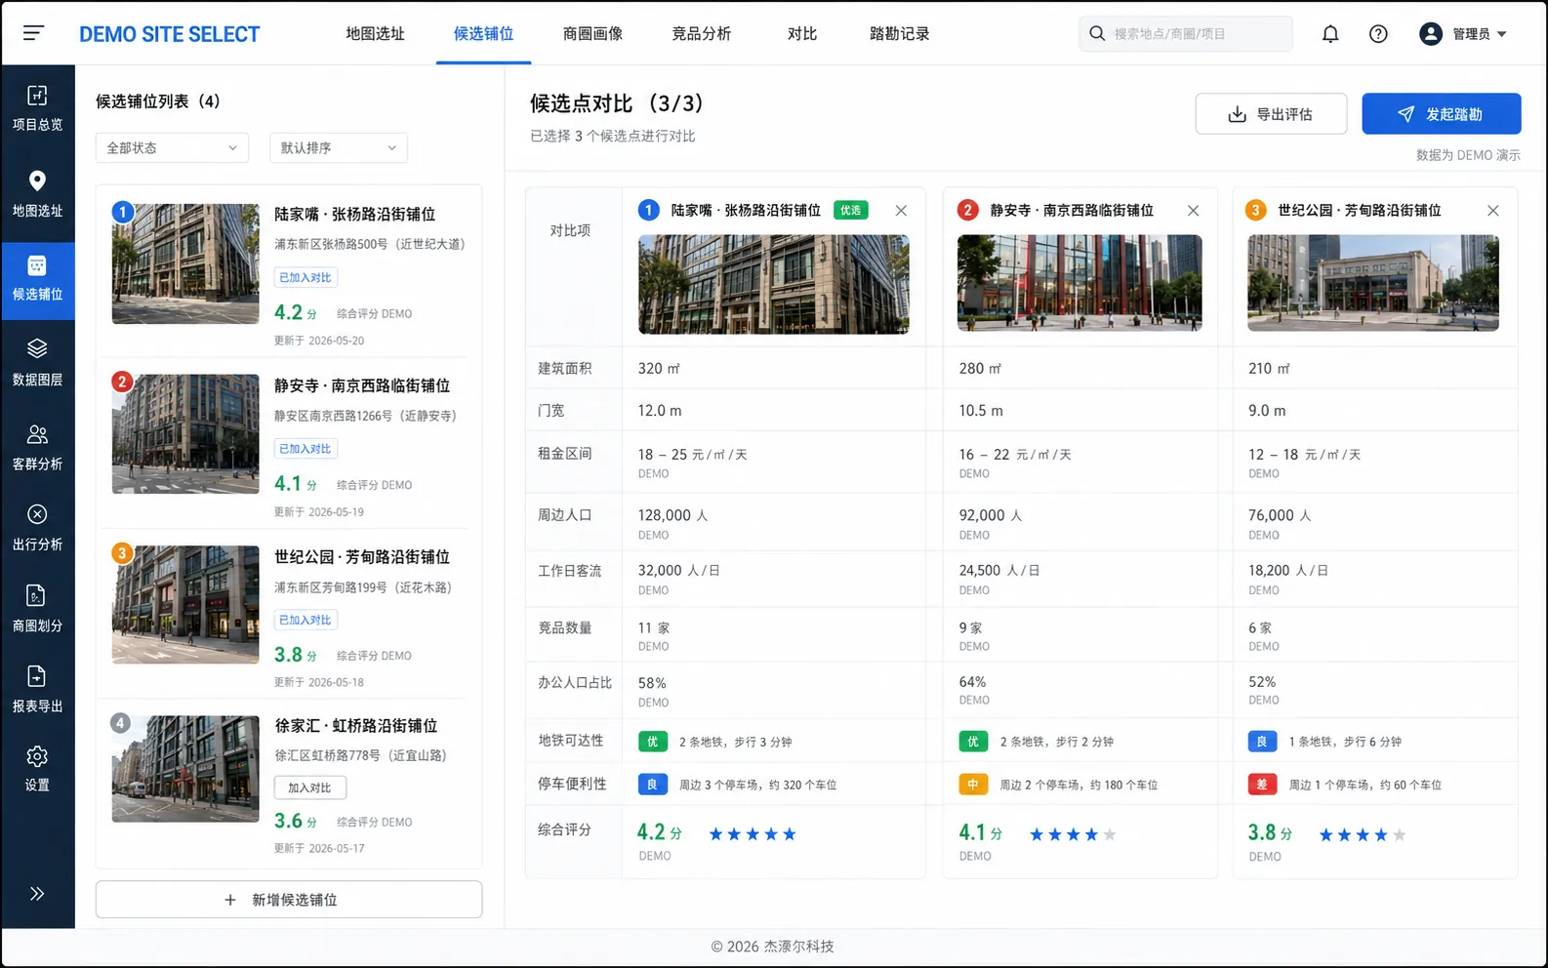
Task: Toggle the hamburger menu icon
Action: point(33,33)
